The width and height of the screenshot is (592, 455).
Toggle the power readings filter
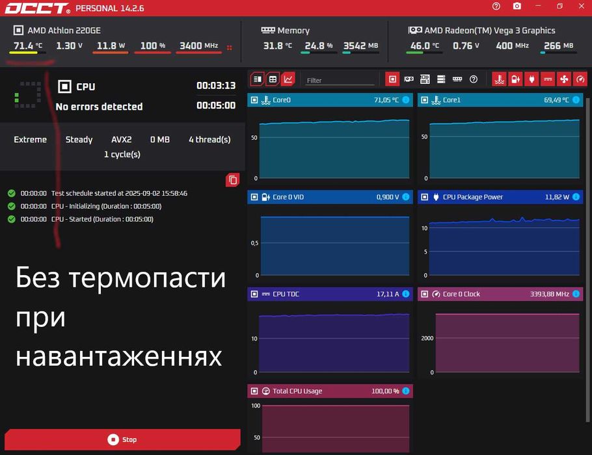(531, 79)
